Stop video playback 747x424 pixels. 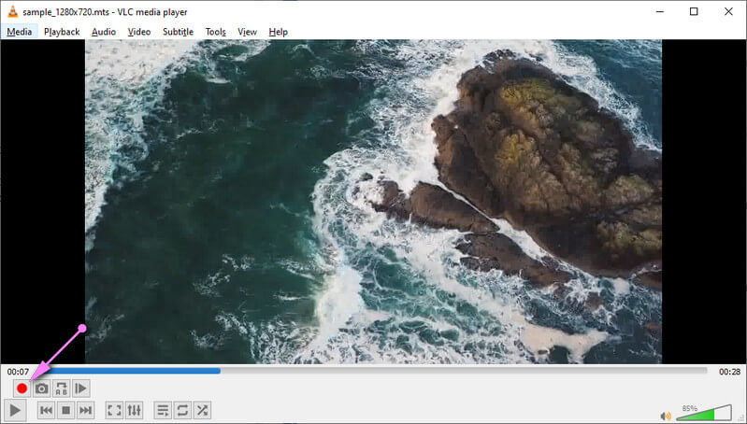(x=65, y=410)
